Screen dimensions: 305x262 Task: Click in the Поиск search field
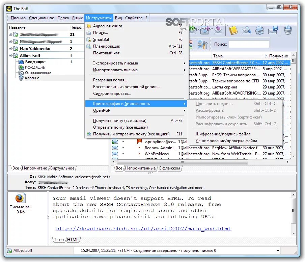pos(249,44)
